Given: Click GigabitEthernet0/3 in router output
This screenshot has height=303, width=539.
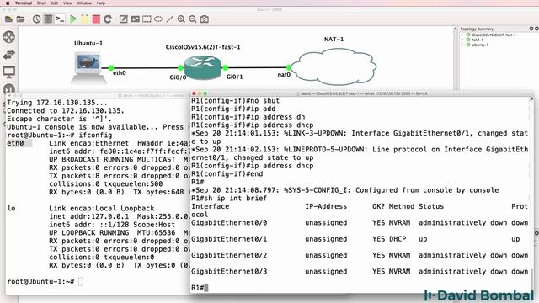Looking at the screenshot, I should 229,271.
